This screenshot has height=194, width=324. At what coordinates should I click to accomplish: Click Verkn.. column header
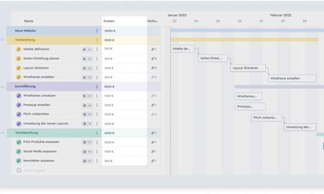point(152,21)
